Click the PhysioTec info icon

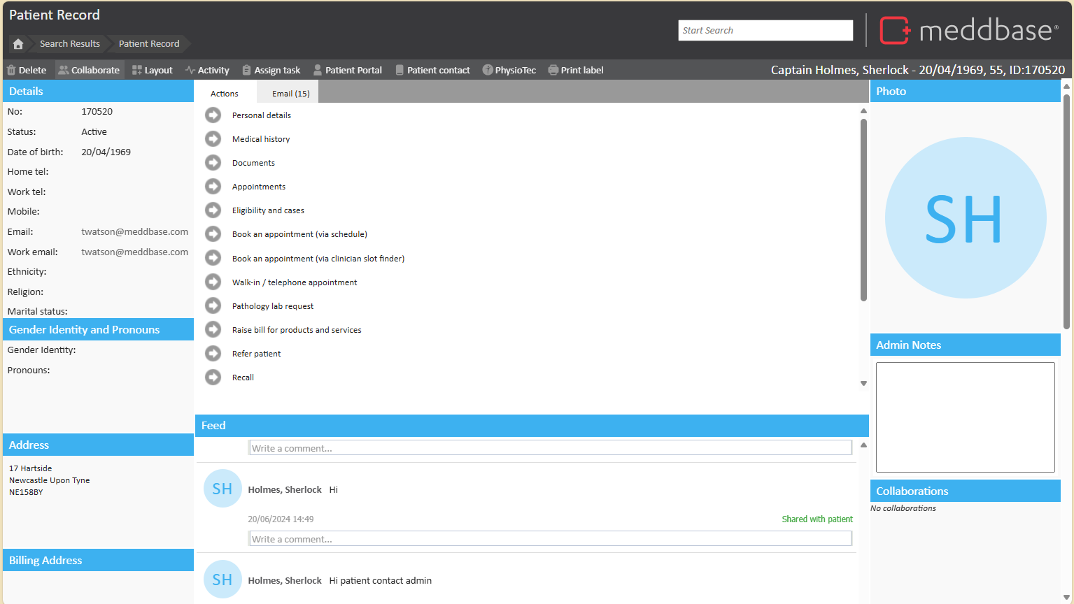tap(488, 70)
